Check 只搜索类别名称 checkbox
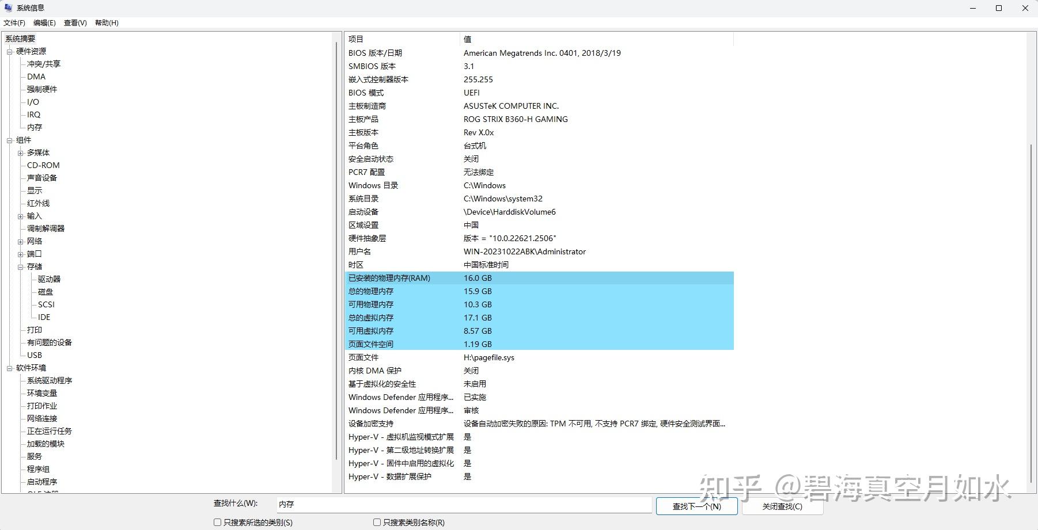1038x530 pixels. pos(377,522)
